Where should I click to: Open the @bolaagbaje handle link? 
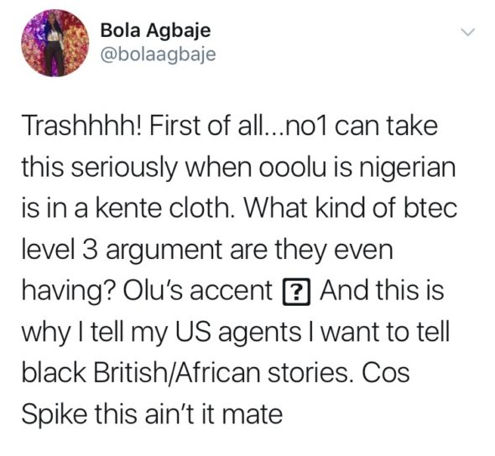159,54
